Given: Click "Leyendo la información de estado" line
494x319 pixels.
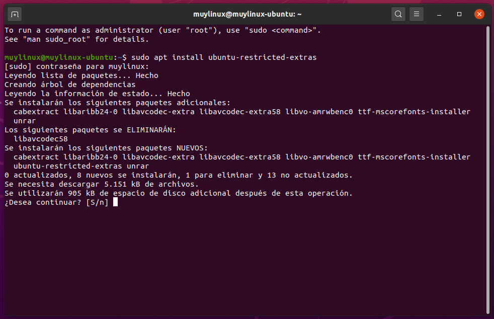Looking at the screenshot, I should [97, 94].
